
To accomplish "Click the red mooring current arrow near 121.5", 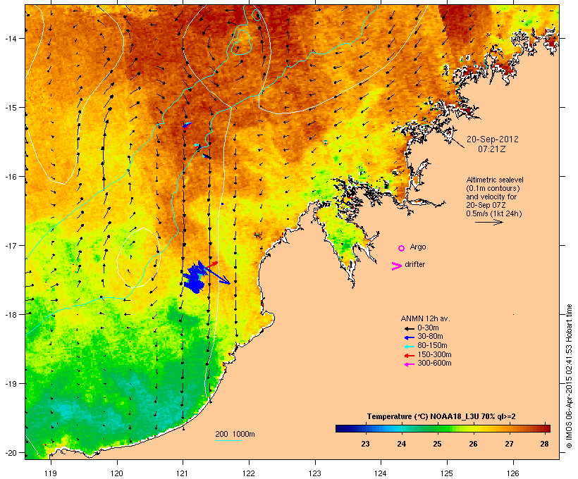I will [x=211, y=265].
